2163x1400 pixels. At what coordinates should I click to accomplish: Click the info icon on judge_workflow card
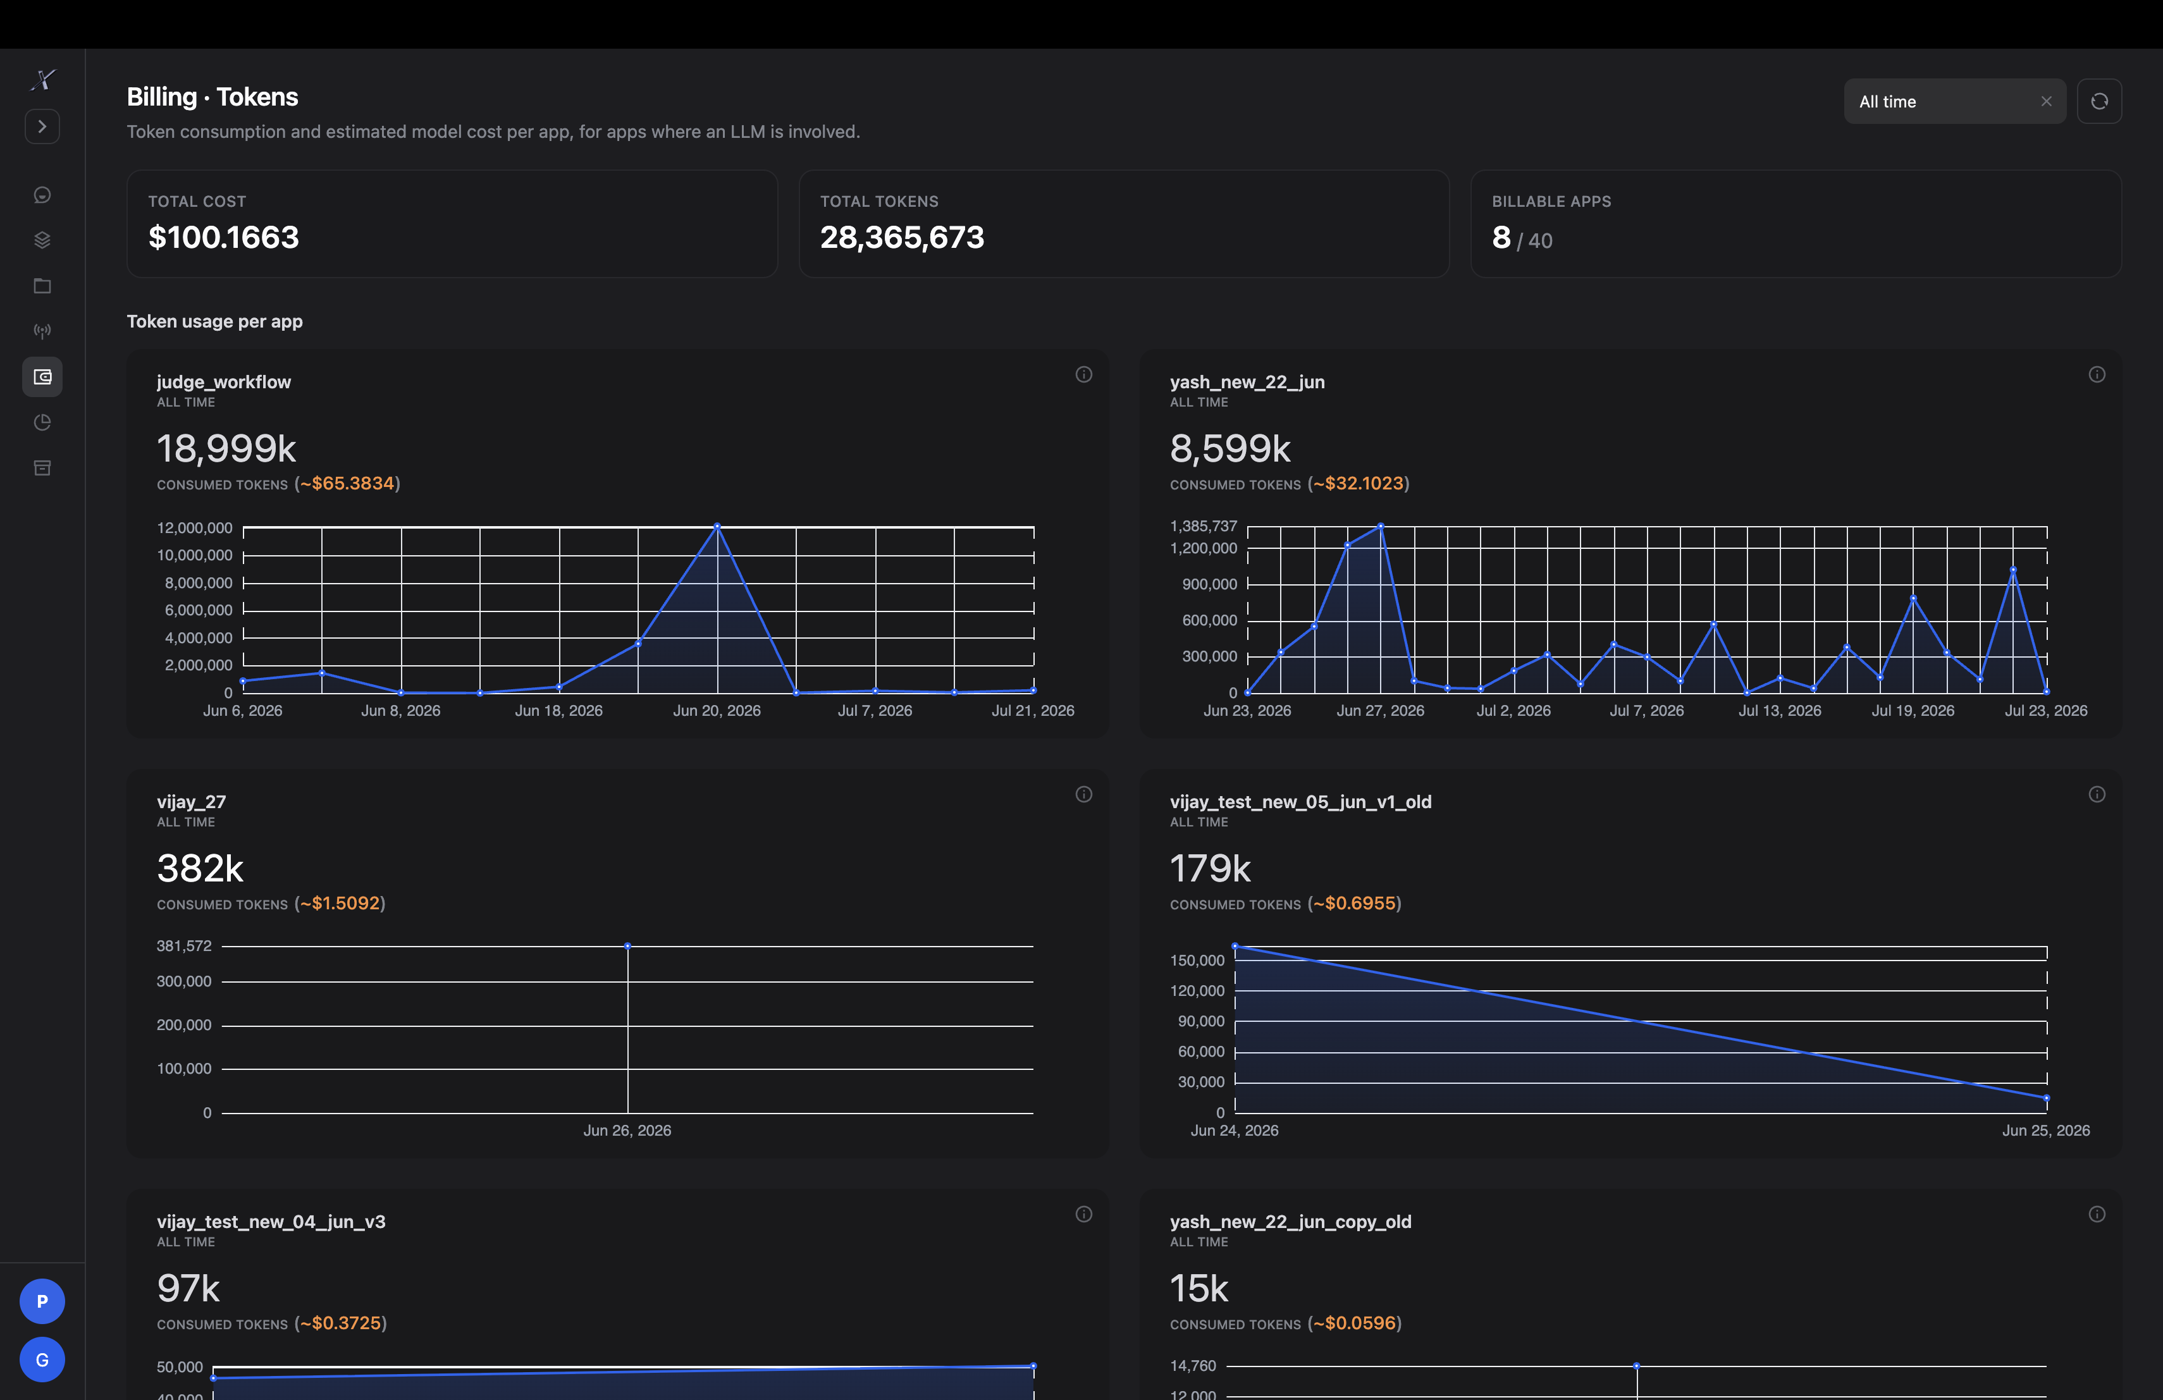click(1083, 374)
